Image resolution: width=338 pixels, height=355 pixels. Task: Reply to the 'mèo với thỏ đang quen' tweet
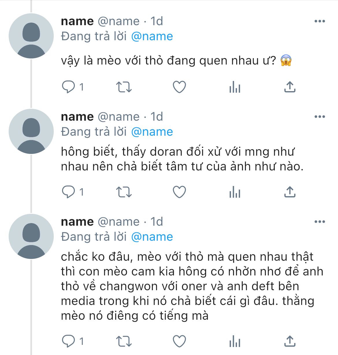point(68,87)
